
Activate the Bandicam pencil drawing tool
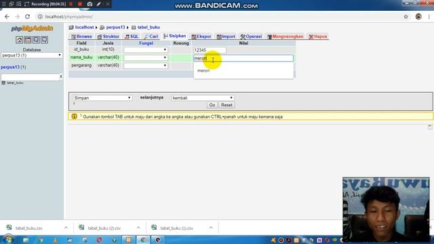[x=99, y=4]
